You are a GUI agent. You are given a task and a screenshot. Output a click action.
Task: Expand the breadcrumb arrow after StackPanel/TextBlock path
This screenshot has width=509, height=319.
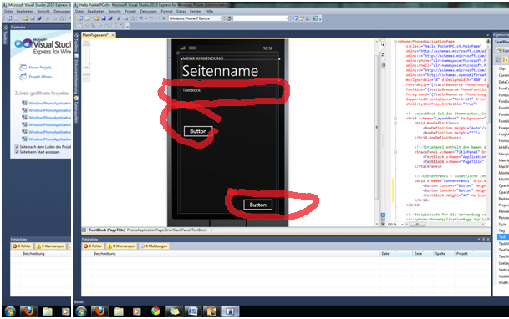point(211,230)
